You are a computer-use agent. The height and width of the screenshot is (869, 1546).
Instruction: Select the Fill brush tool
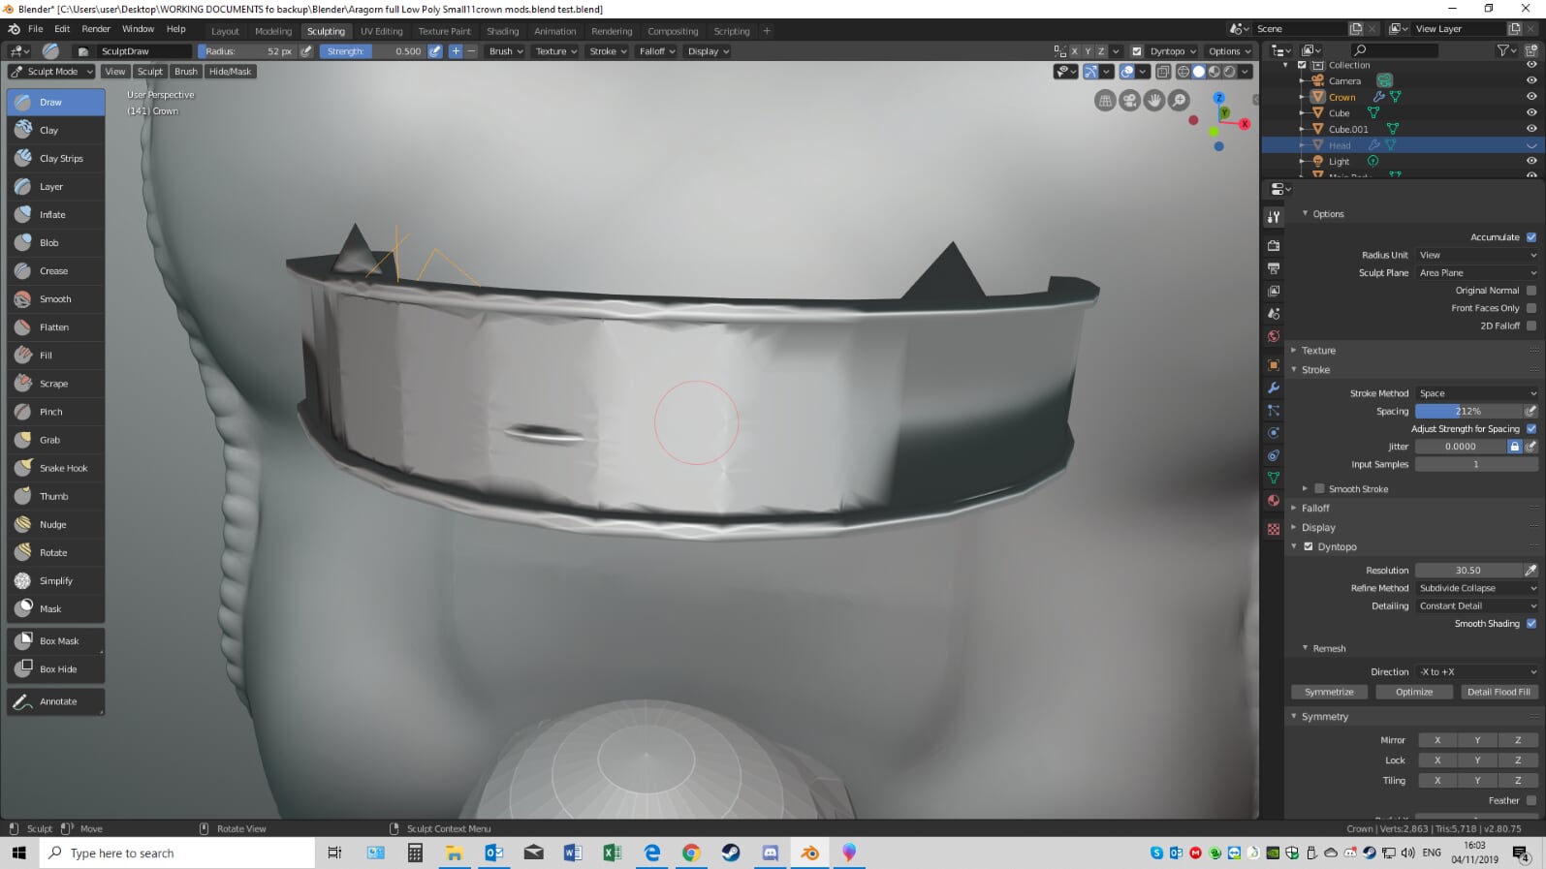point(56,355)
